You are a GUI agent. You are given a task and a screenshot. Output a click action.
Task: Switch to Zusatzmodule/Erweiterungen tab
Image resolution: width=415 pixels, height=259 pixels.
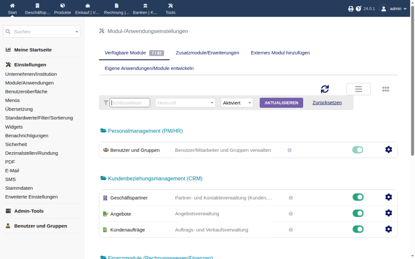tap(207, 53)
